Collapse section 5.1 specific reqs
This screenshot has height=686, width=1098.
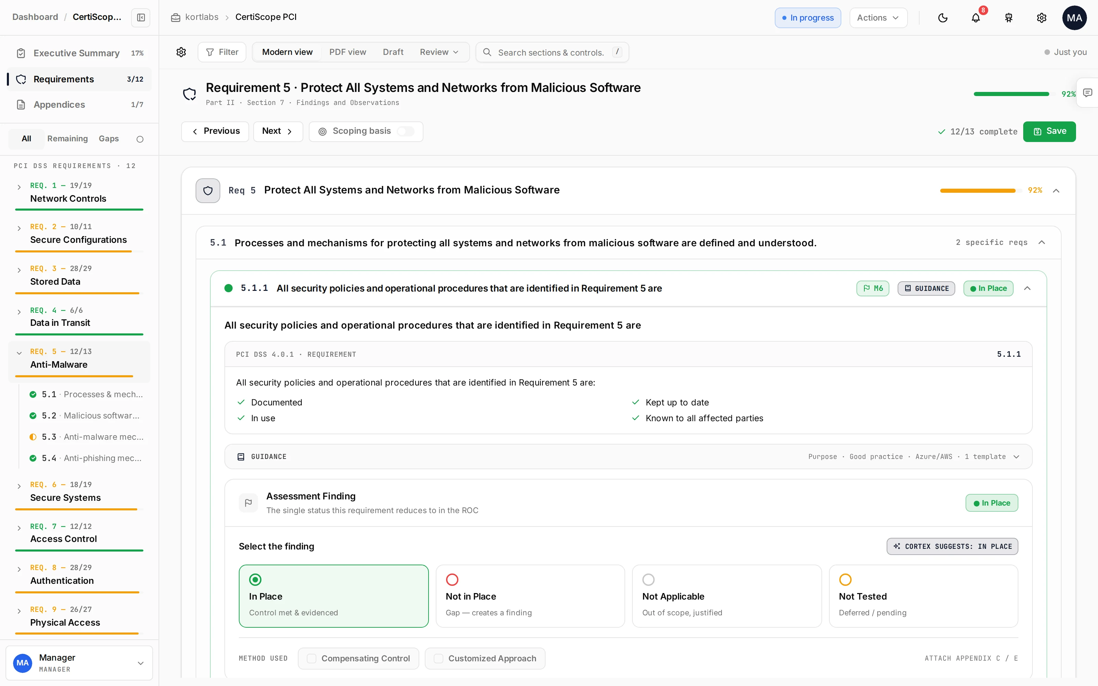(x=1042, y=242)
